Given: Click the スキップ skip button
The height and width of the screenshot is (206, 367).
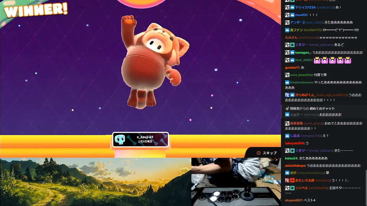Looking at the screenshot, I should [266, 153].
